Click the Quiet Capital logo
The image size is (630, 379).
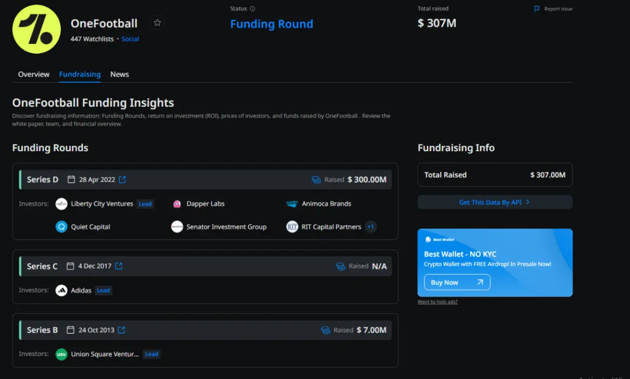62,227
